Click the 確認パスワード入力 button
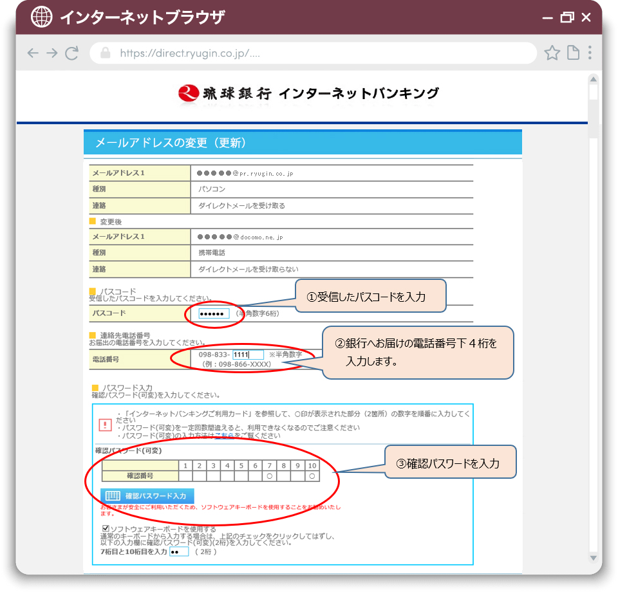The width and height of the screenshot is (618, 592). [147, 495]
